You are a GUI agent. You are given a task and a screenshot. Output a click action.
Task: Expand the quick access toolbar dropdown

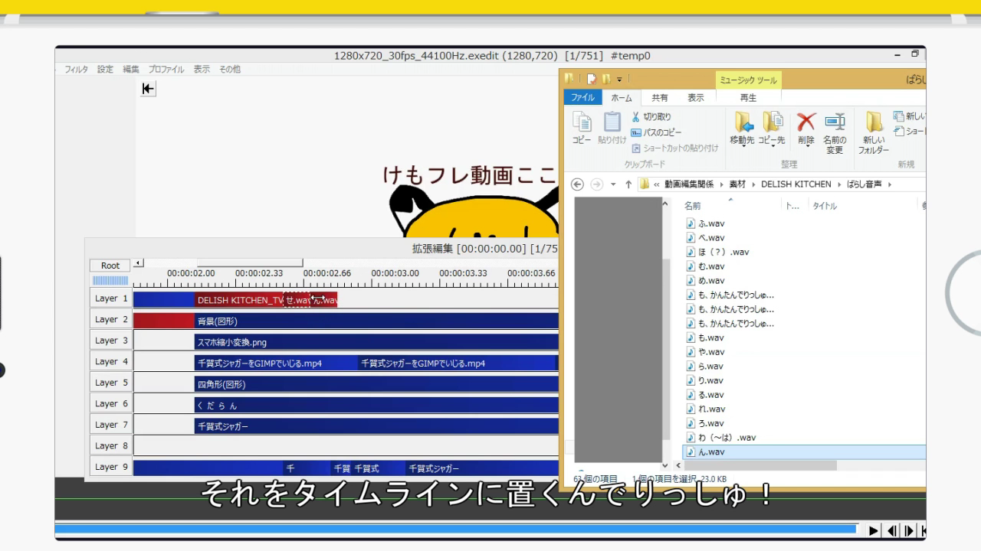(x=618, y=77)
